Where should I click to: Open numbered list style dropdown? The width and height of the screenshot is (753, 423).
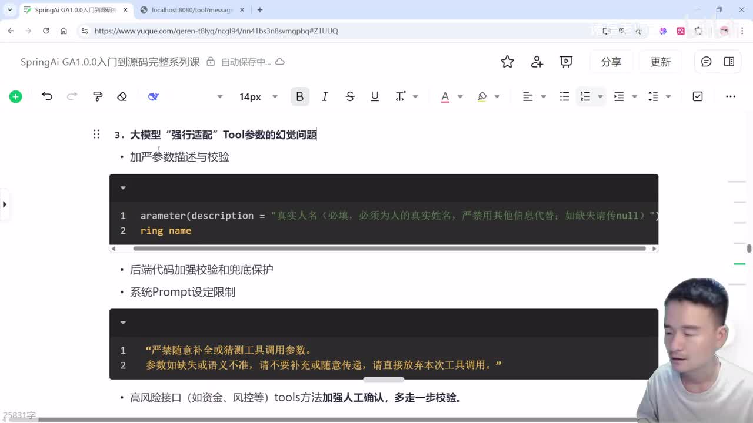click(600, 97)
